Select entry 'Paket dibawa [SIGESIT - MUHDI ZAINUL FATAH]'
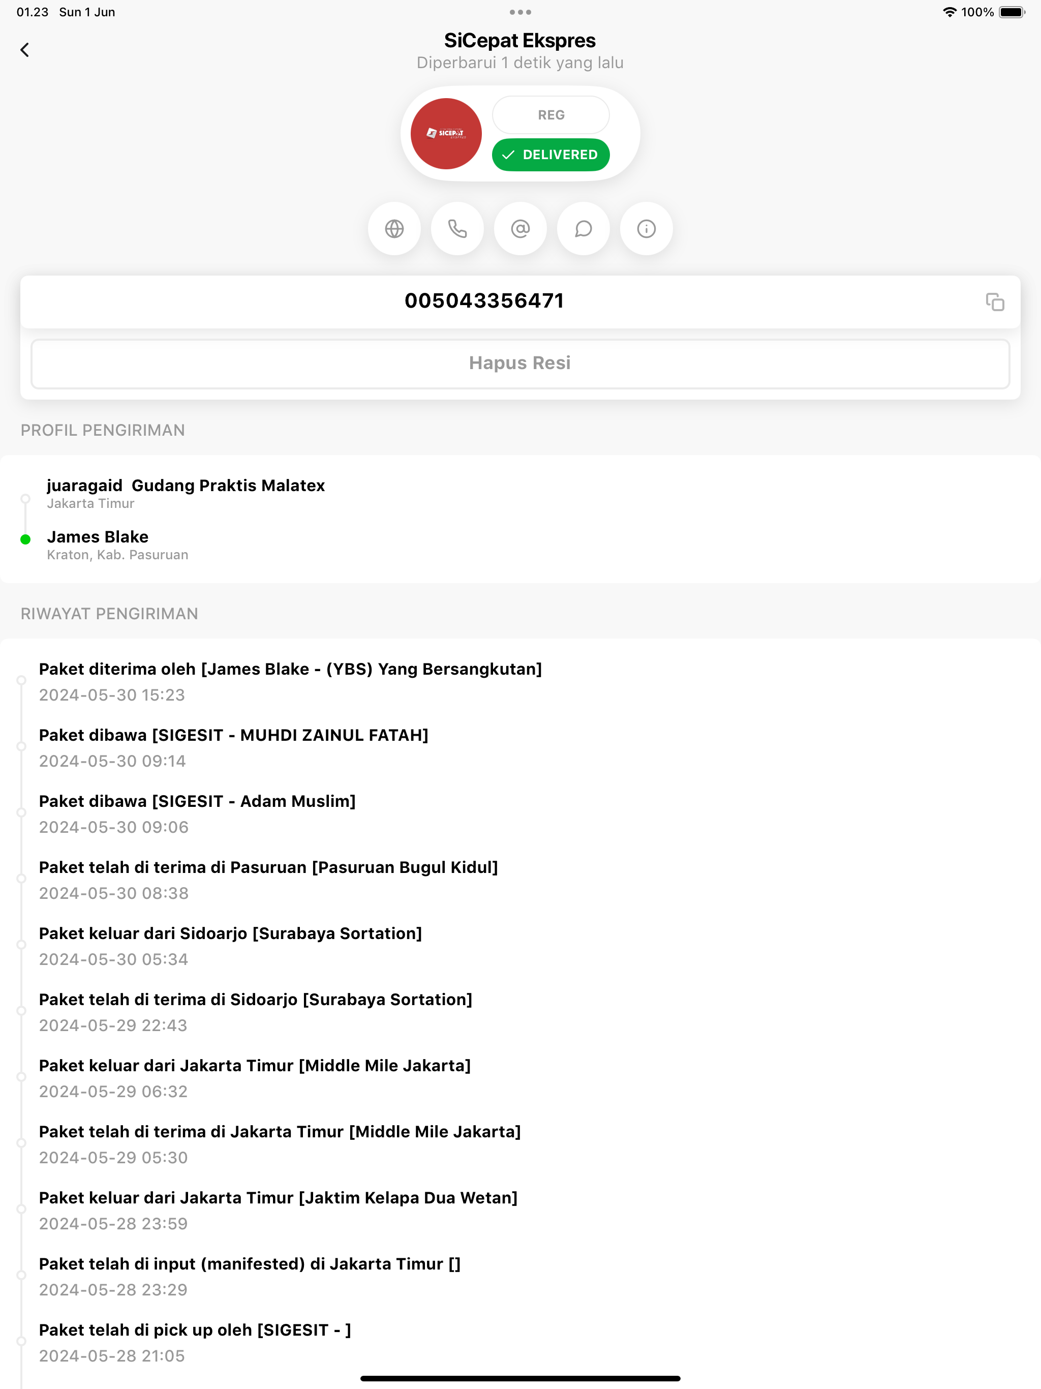 [234, 735]
